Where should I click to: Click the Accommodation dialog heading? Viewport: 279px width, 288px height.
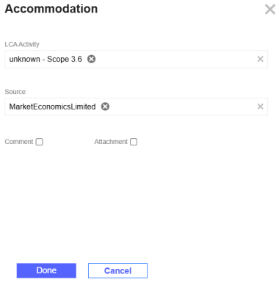pyautogui.click(x=51, y=9)
